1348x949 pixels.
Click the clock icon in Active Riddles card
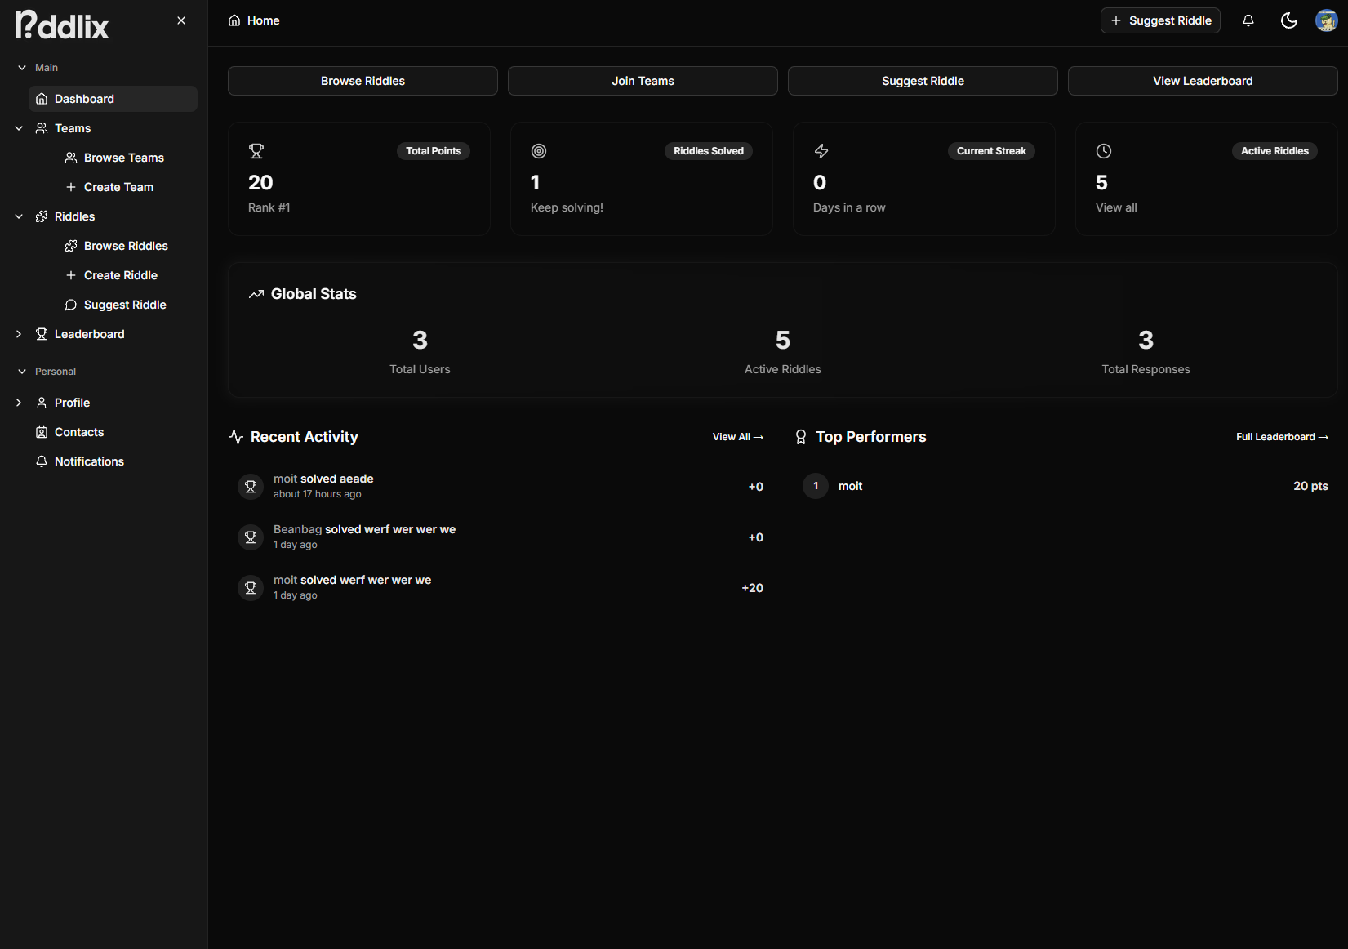pyautogui.click(x=1104, y=151)
